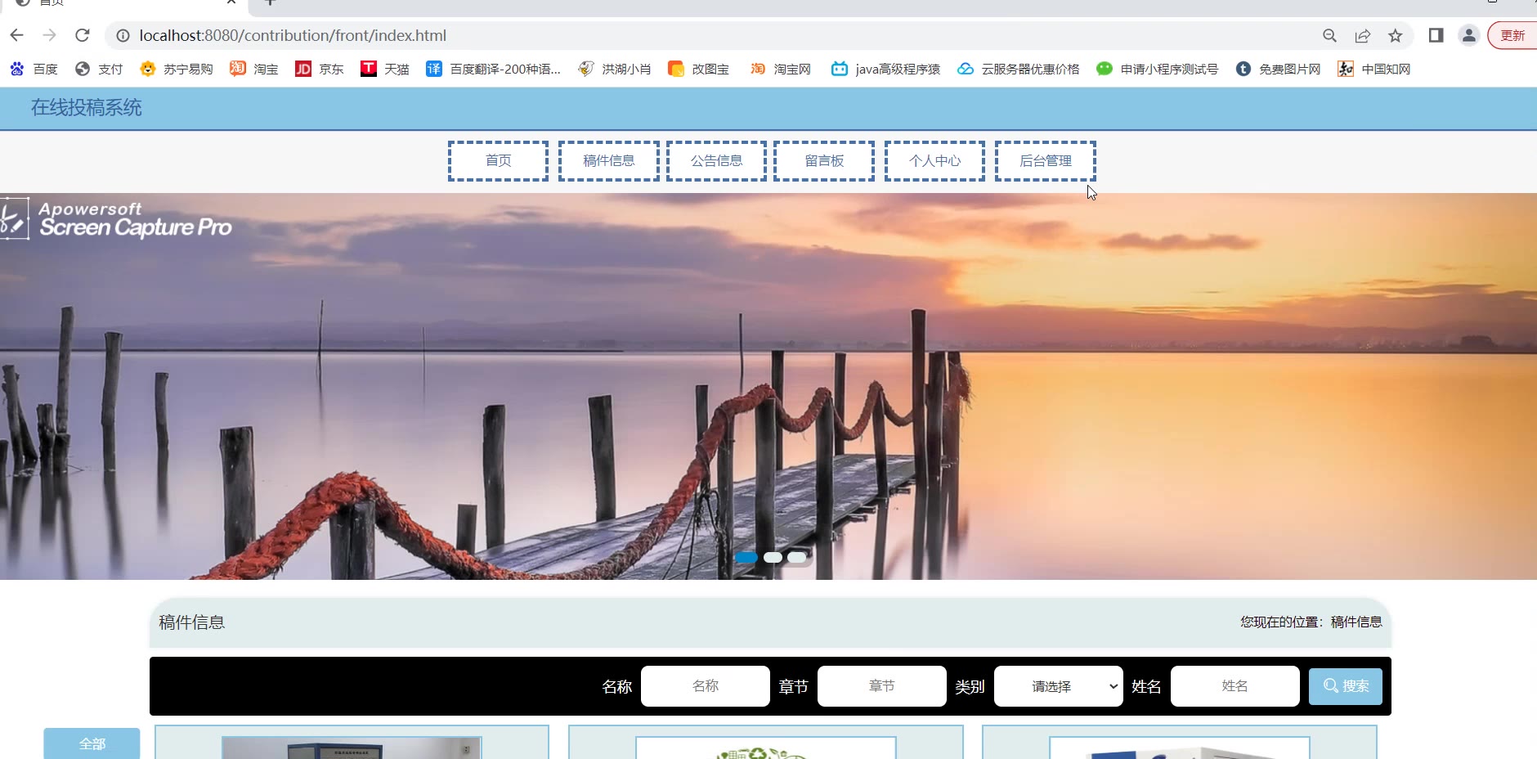Click the browser address bar URL
1537x759 pixels.
click(x=293, y=35)
